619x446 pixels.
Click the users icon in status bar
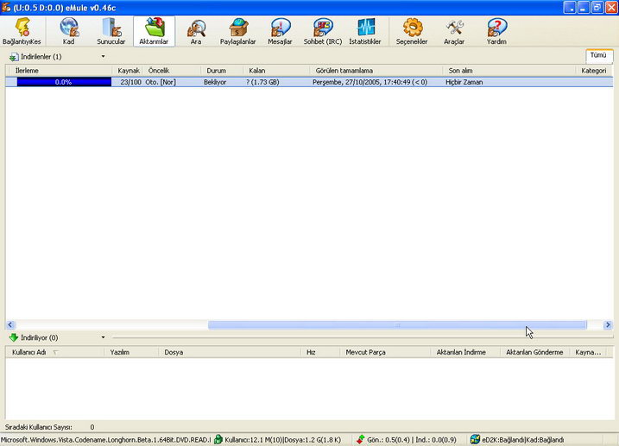[218, 439]
